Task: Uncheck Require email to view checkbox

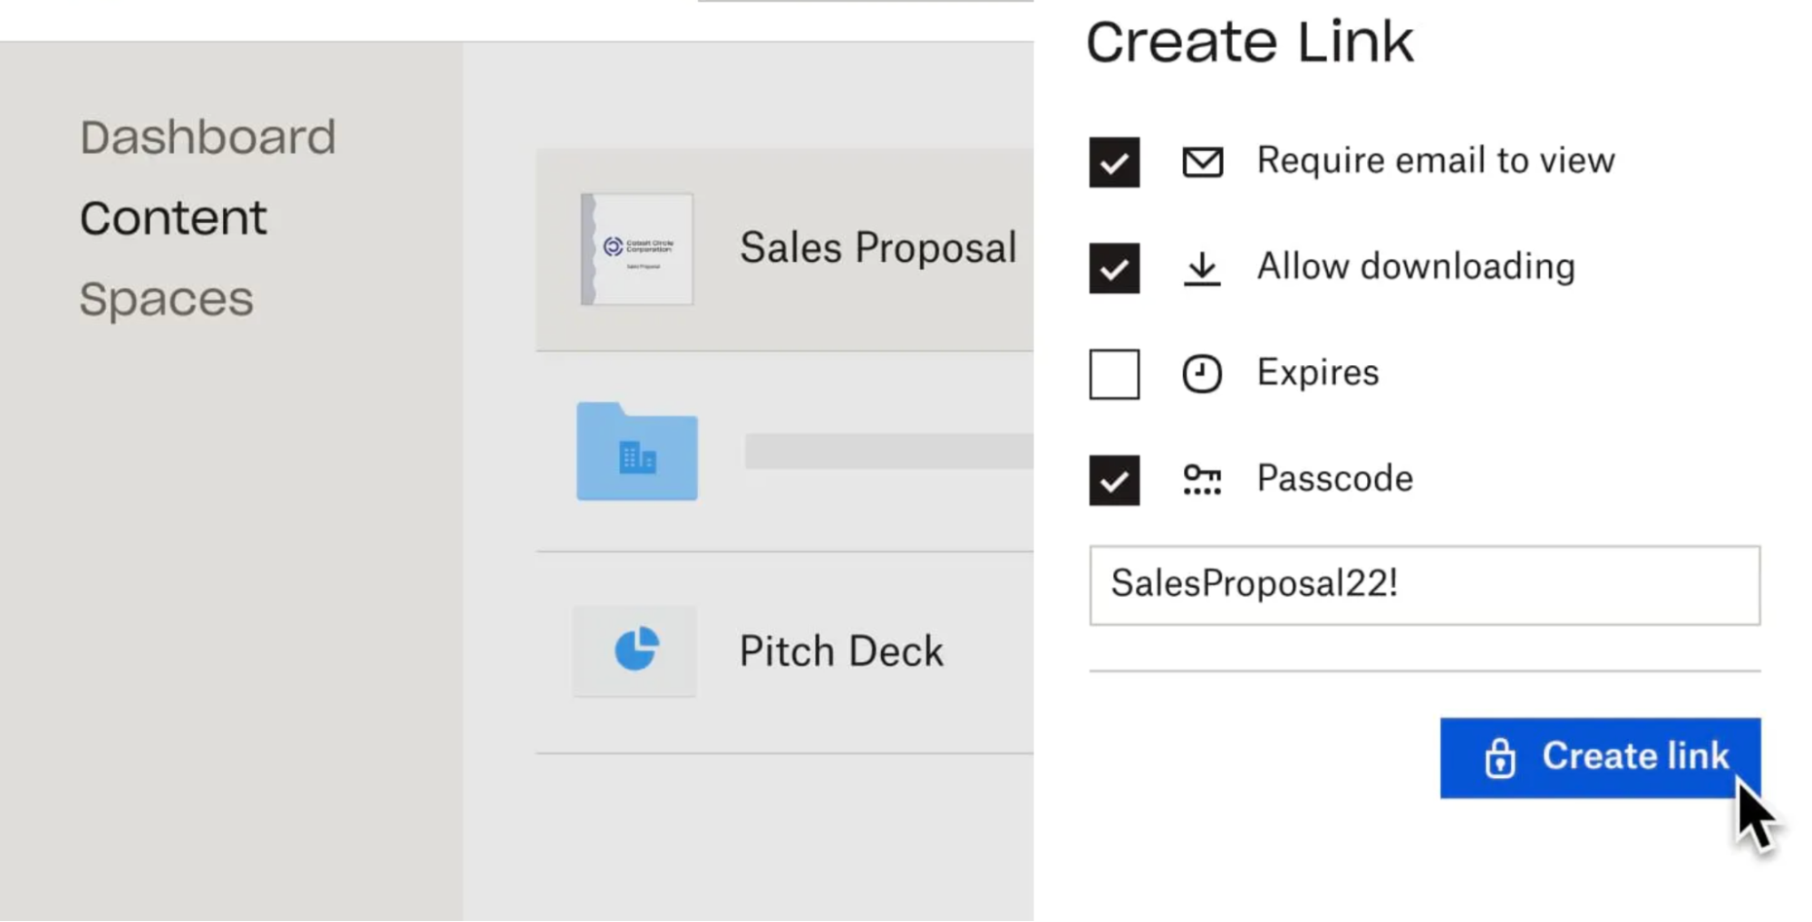Action: (x=1114, y=162)
